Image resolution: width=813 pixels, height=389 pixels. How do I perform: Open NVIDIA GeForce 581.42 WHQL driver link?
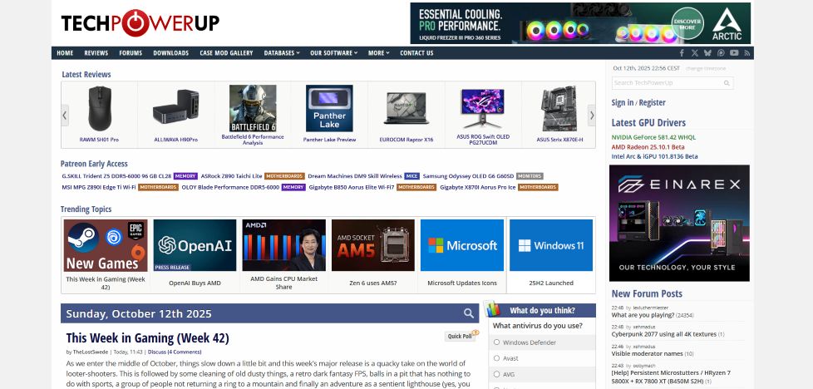(x=653, y=136)
